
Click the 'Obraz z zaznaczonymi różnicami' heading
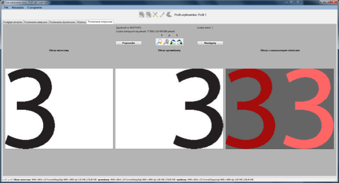(280, 50)
